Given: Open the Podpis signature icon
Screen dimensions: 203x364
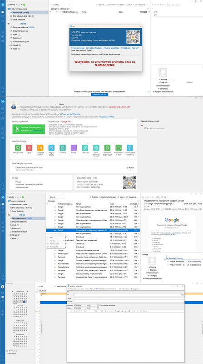Looking at the screenshot, I should [74, 147].
